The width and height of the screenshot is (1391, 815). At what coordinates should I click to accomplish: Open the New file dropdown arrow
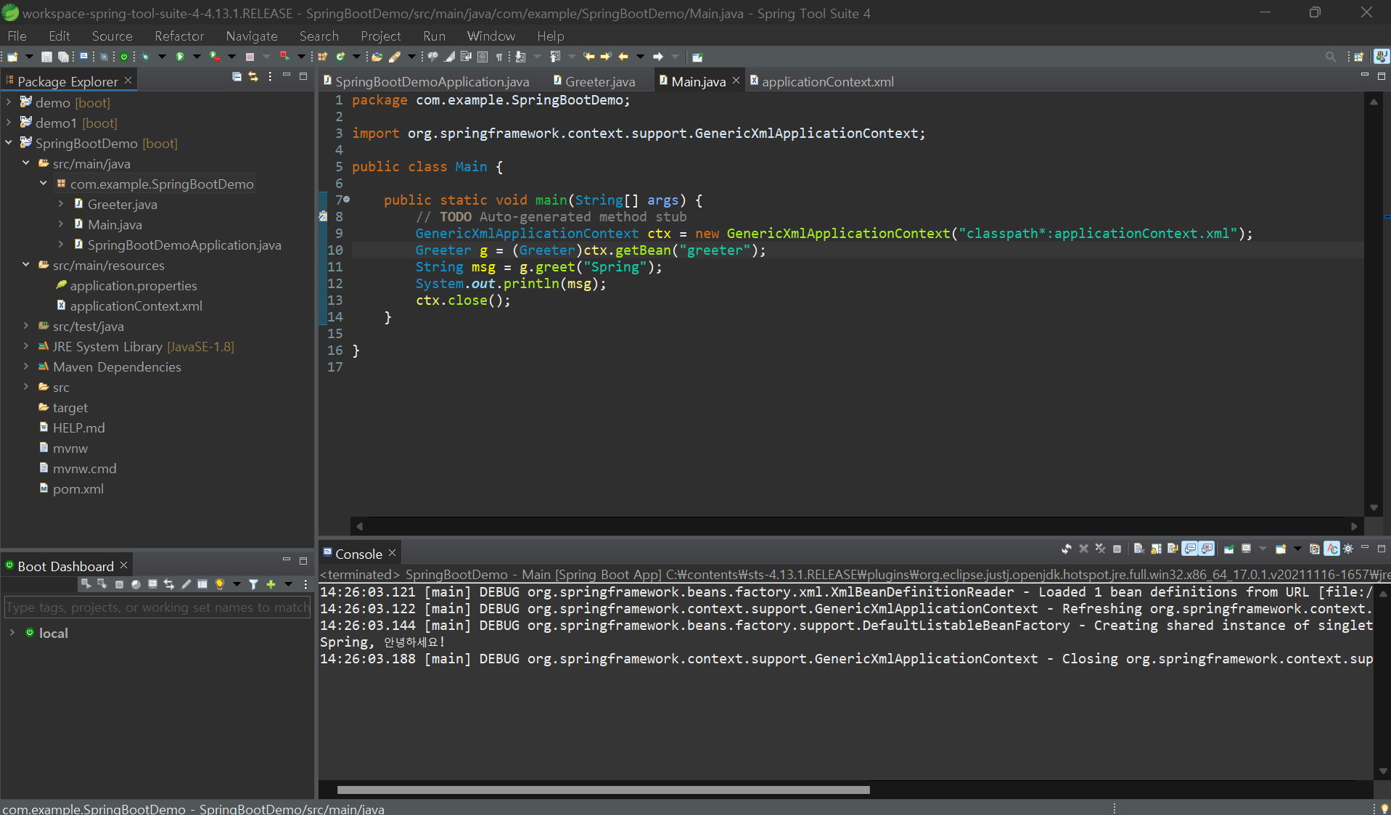pos(29,57)
